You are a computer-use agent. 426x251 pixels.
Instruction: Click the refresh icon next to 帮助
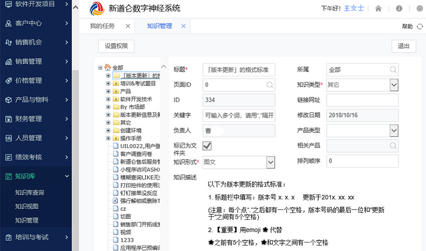tap(420, 27)
